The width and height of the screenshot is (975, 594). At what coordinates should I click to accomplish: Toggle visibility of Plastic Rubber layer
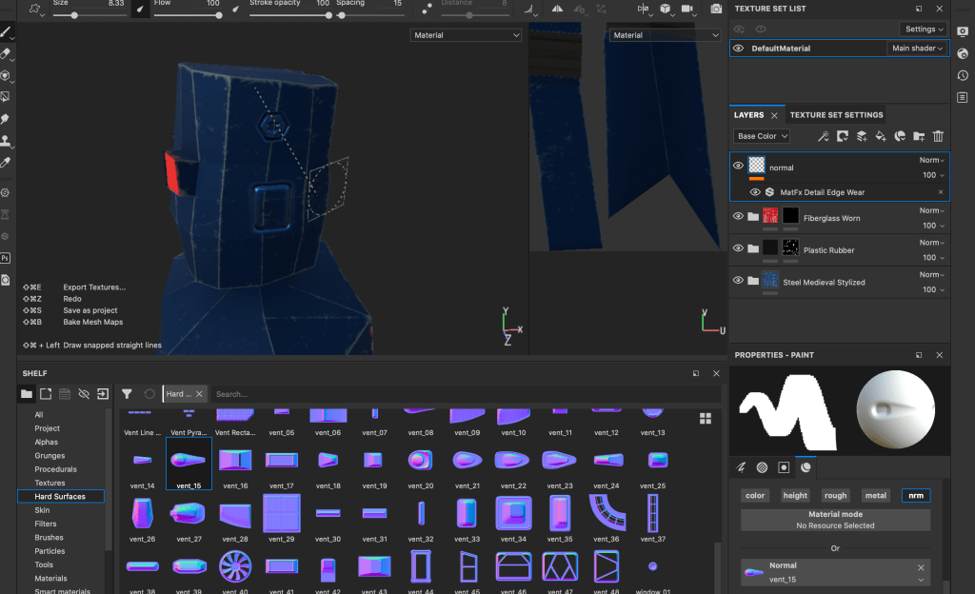[x=738, y=247]
